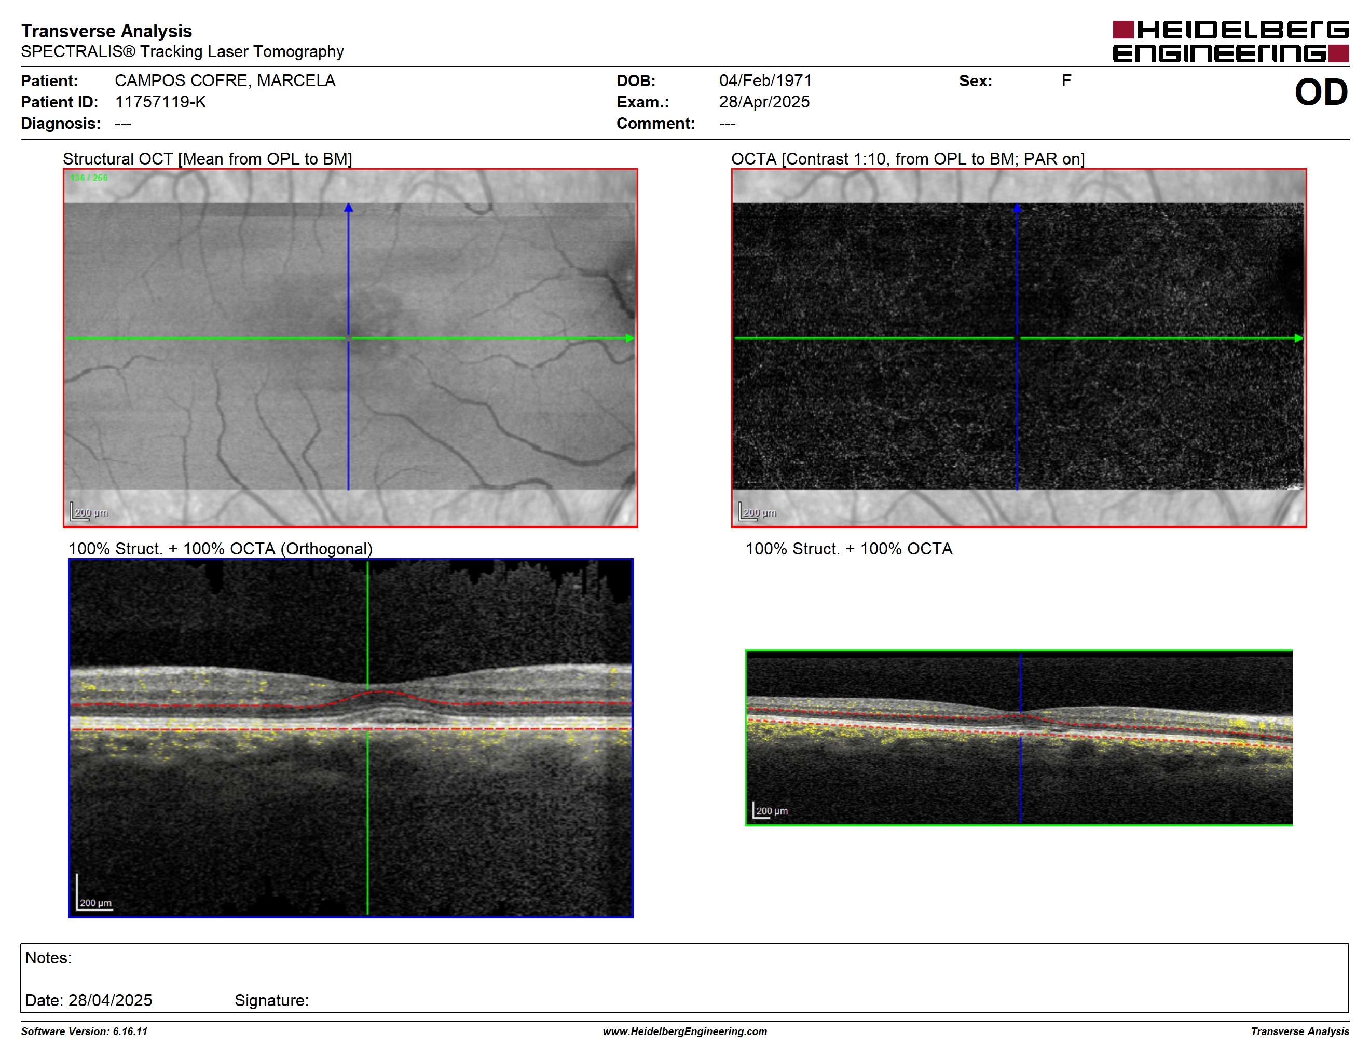Open the OCTA en-face image
Image resolution: width=1370 pixels, height=1059 pixels.
pyautogui.click(x=1019, y=348)
